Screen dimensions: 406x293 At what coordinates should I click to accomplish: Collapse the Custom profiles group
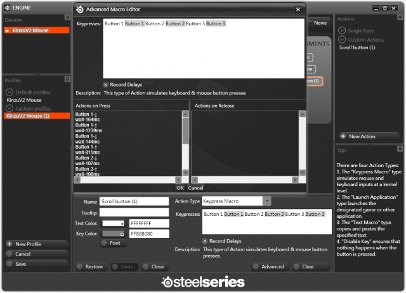pyautogui.click(x=10, y=108)
